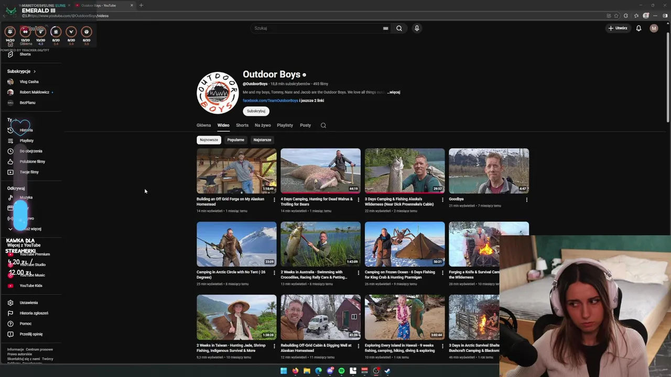The image size is (671, 377).
Task: Open options menu for Goodbye video
Action: (x=526, y=199)
